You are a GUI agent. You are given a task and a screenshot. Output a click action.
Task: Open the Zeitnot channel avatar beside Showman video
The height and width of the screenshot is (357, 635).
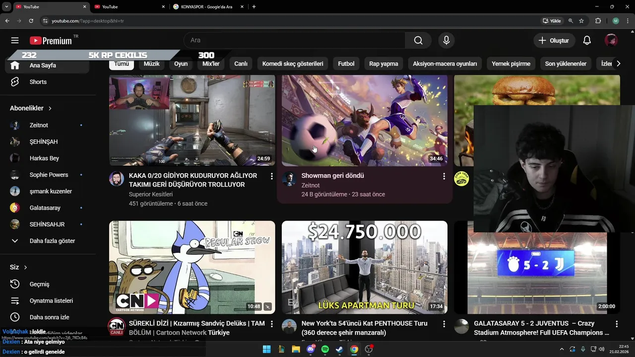pyautogui.click(x=289, y=179)
